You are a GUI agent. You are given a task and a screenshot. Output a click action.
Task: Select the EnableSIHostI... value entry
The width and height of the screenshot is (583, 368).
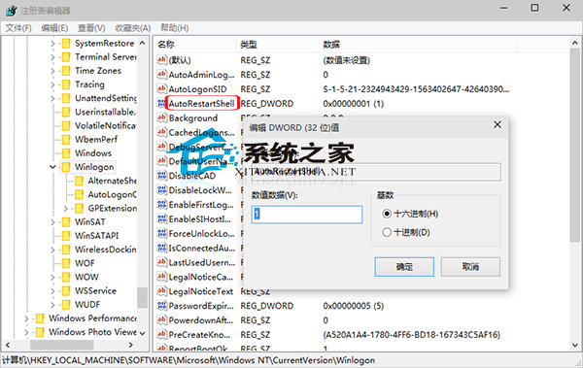click(x=200, y=218)
